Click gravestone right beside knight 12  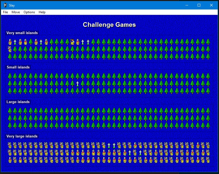click(x=83, y=42)
